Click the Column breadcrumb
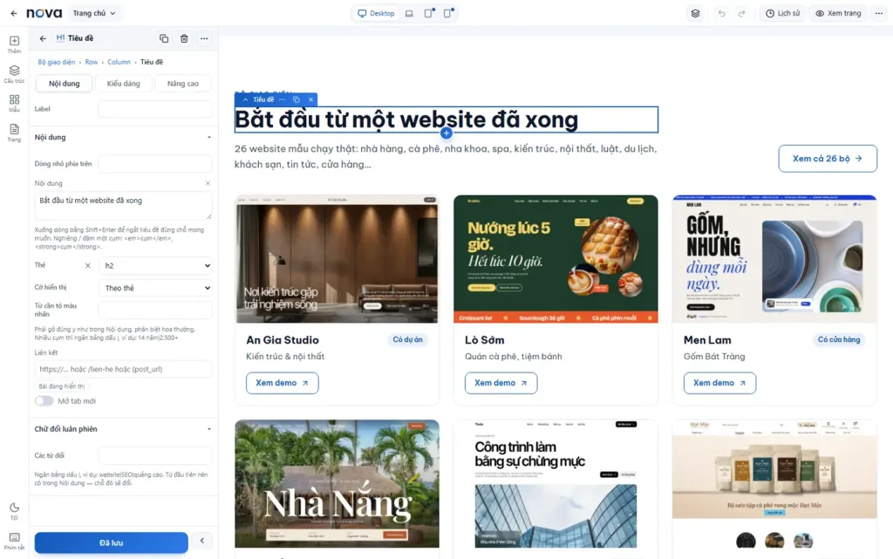893x559 pixels. coord(119,62)
